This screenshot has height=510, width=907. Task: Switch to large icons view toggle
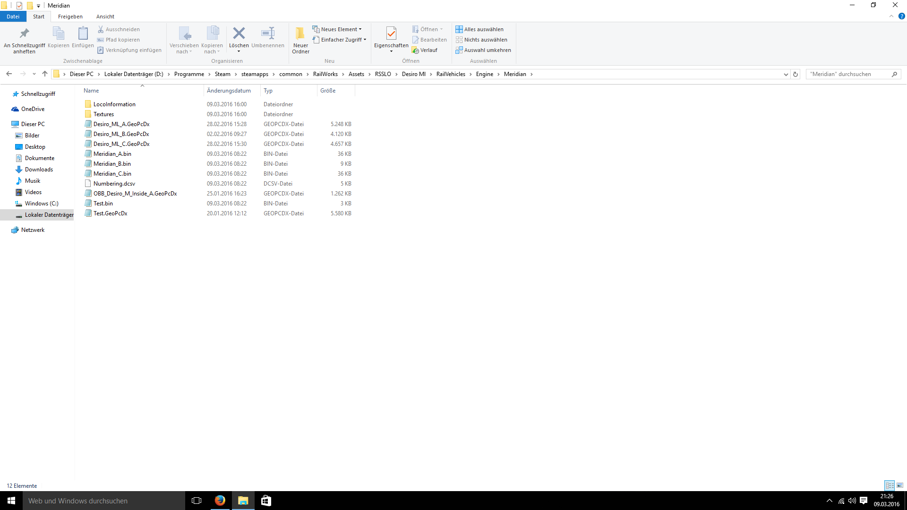coord(900,485)
